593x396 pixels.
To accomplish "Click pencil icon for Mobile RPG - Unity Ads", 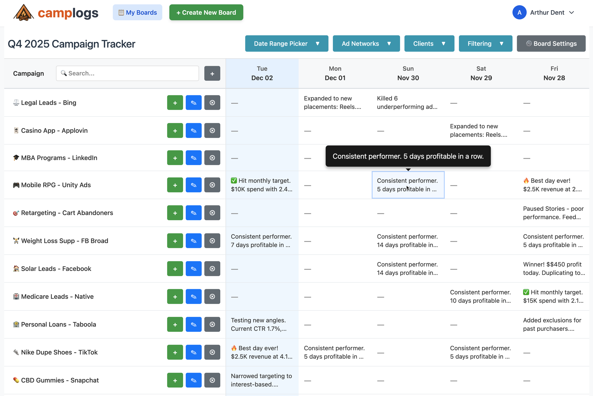I will tap(193, 185).
